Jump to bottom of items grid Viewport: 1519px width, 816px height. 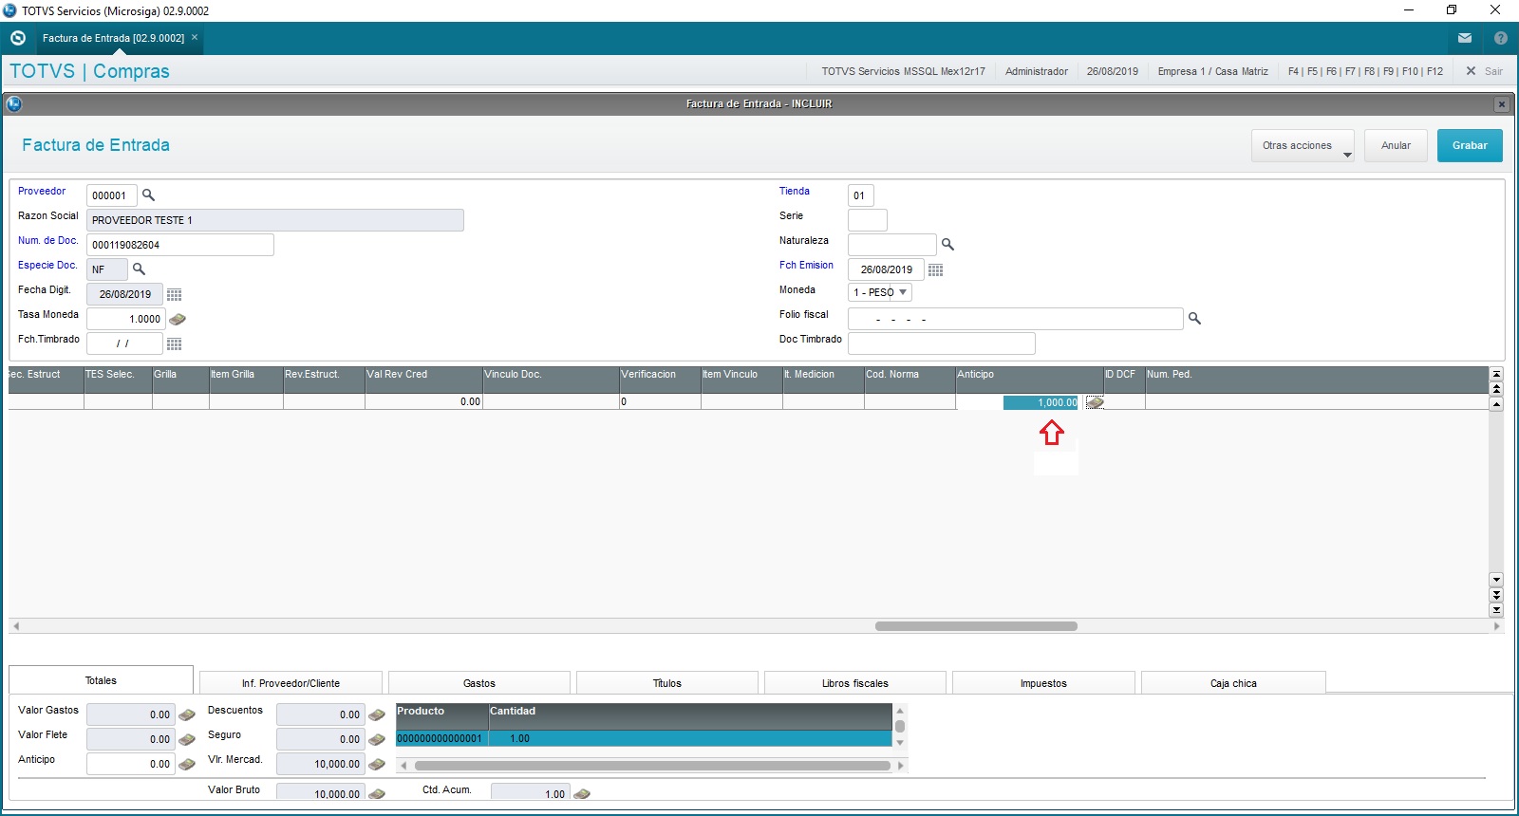click(x=1496, y=610)
